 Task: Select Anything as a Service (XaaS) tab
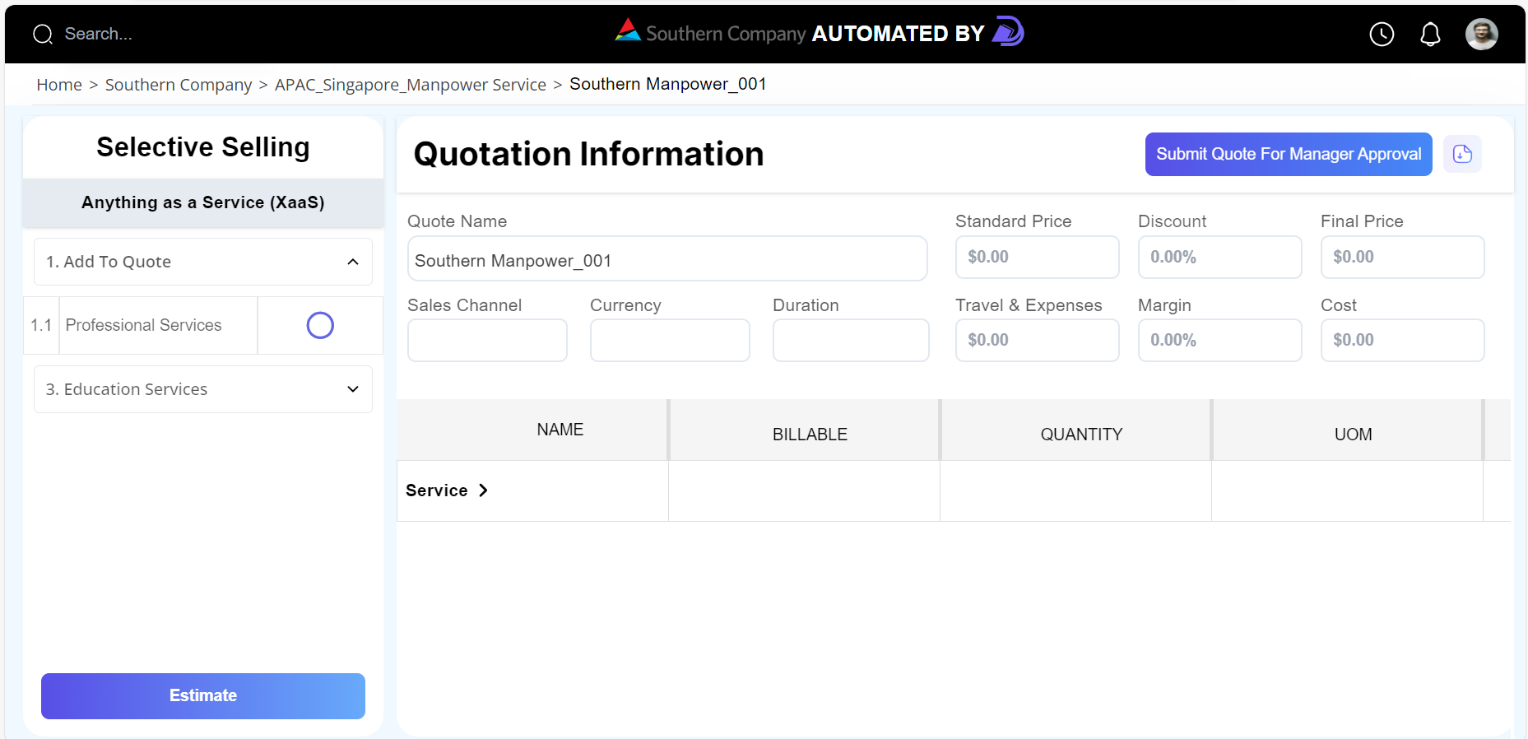[x=203, y=202]
